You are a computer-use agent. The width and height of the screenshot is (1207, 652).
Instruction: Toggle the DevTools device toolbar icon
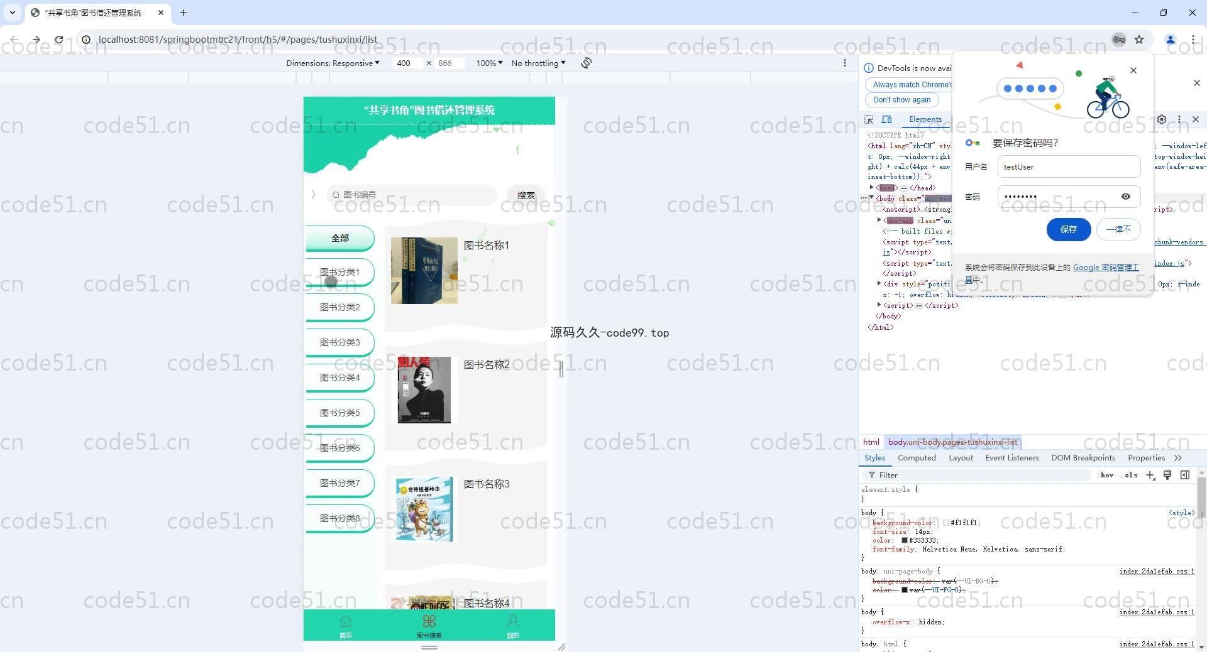(887, 119)
